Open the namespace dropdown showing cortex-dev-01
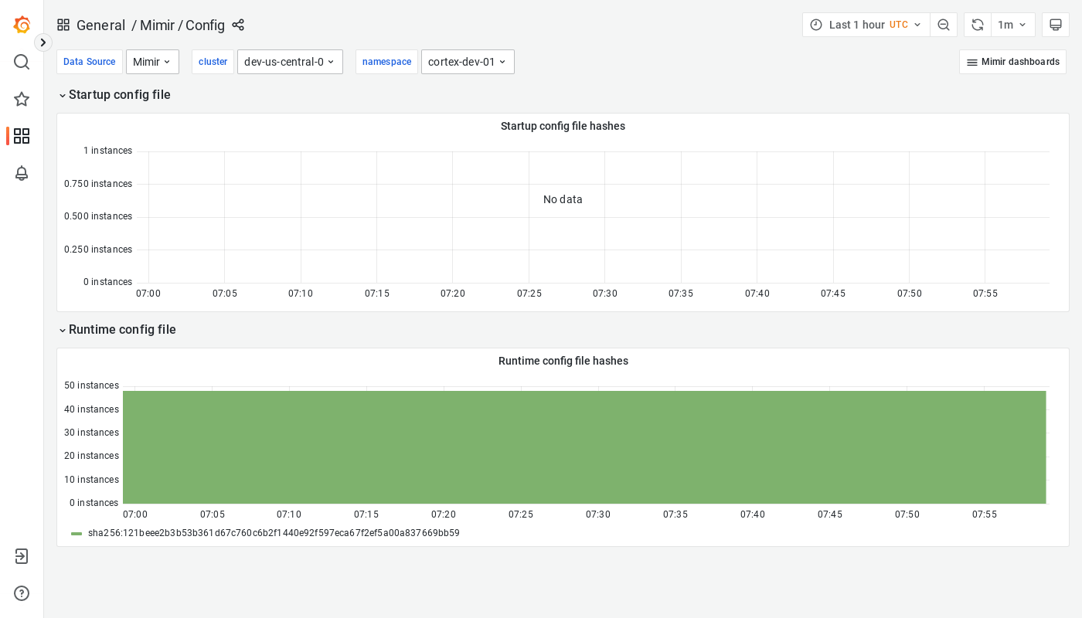 click(x=468, y=61)
